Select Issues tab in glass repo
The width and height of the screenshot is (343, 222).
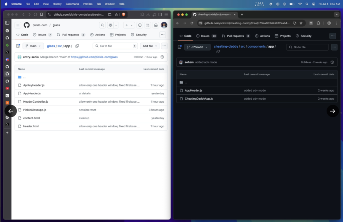tap(42, 35)
